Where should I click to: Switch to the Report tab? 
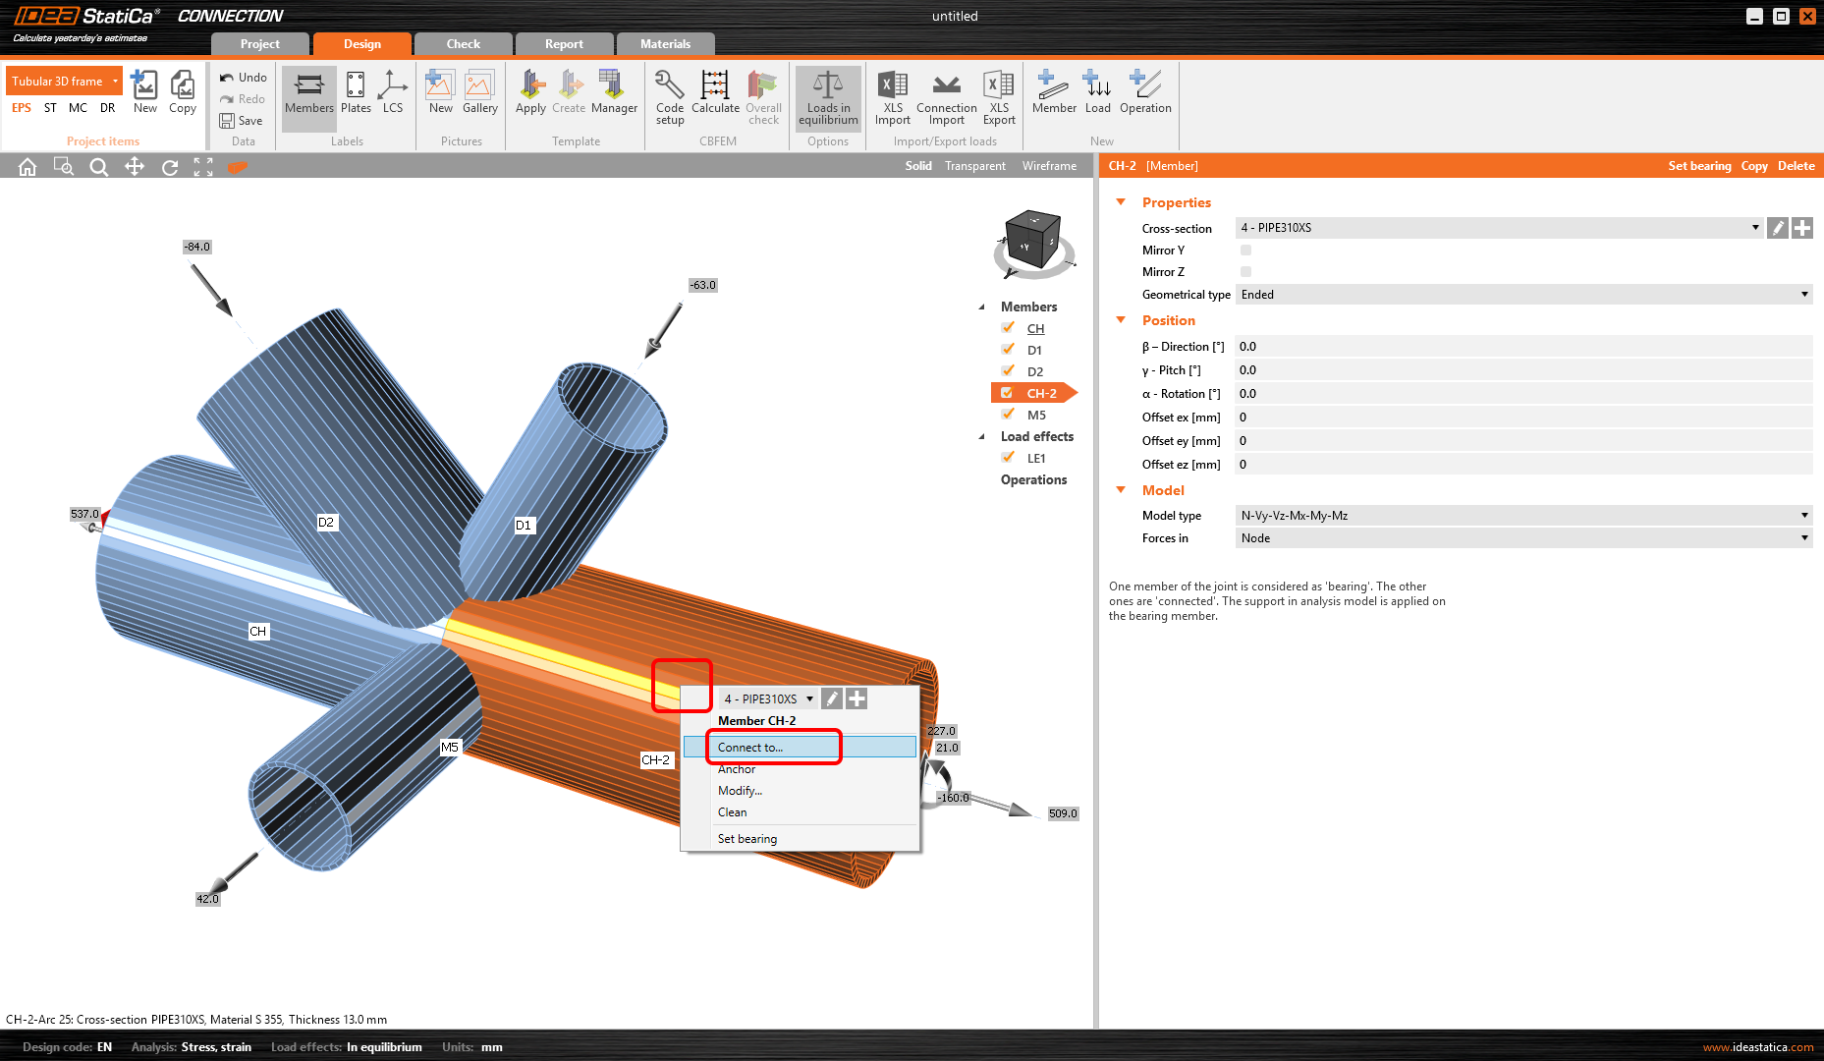coord(564,43)
